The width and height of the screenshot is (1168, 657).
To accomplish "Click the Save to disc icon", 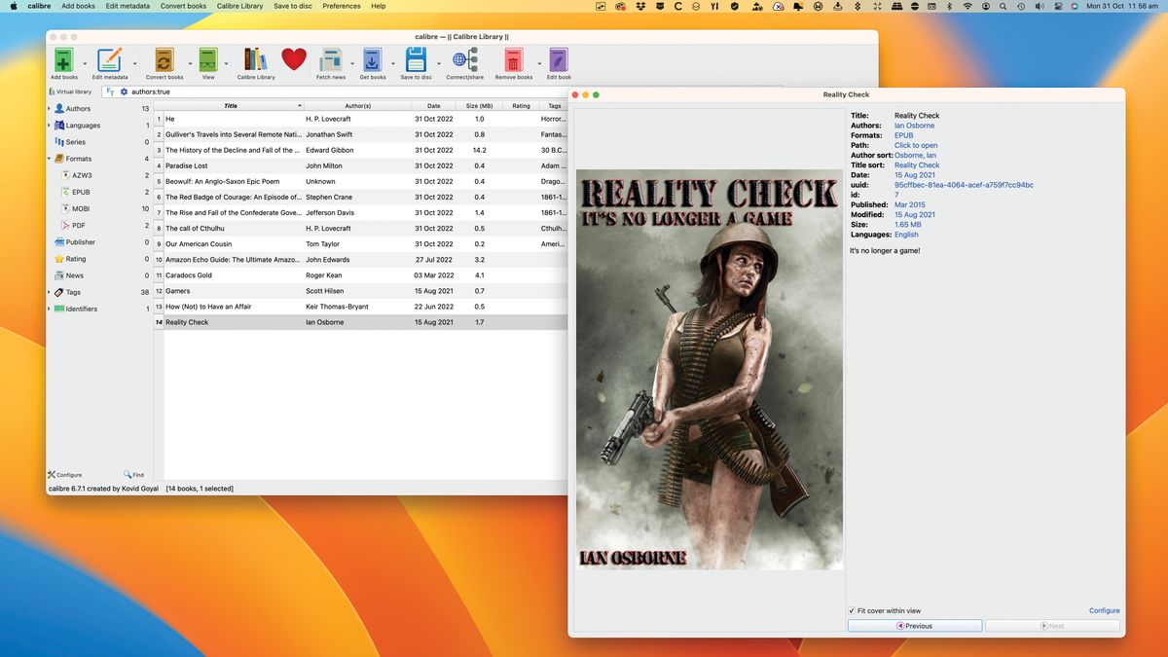I will coord(416,60).
